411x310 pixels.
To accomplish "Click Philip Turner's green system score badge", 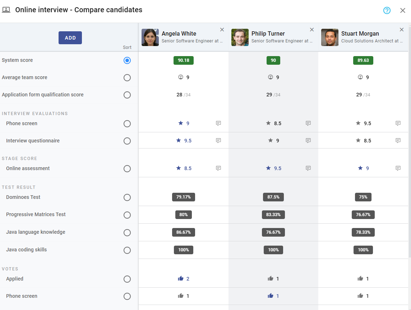I will click(273, 60).
